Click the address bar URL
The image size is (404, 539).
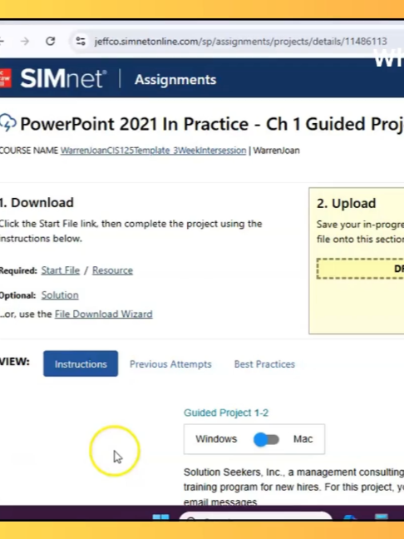tap(240, 42)
